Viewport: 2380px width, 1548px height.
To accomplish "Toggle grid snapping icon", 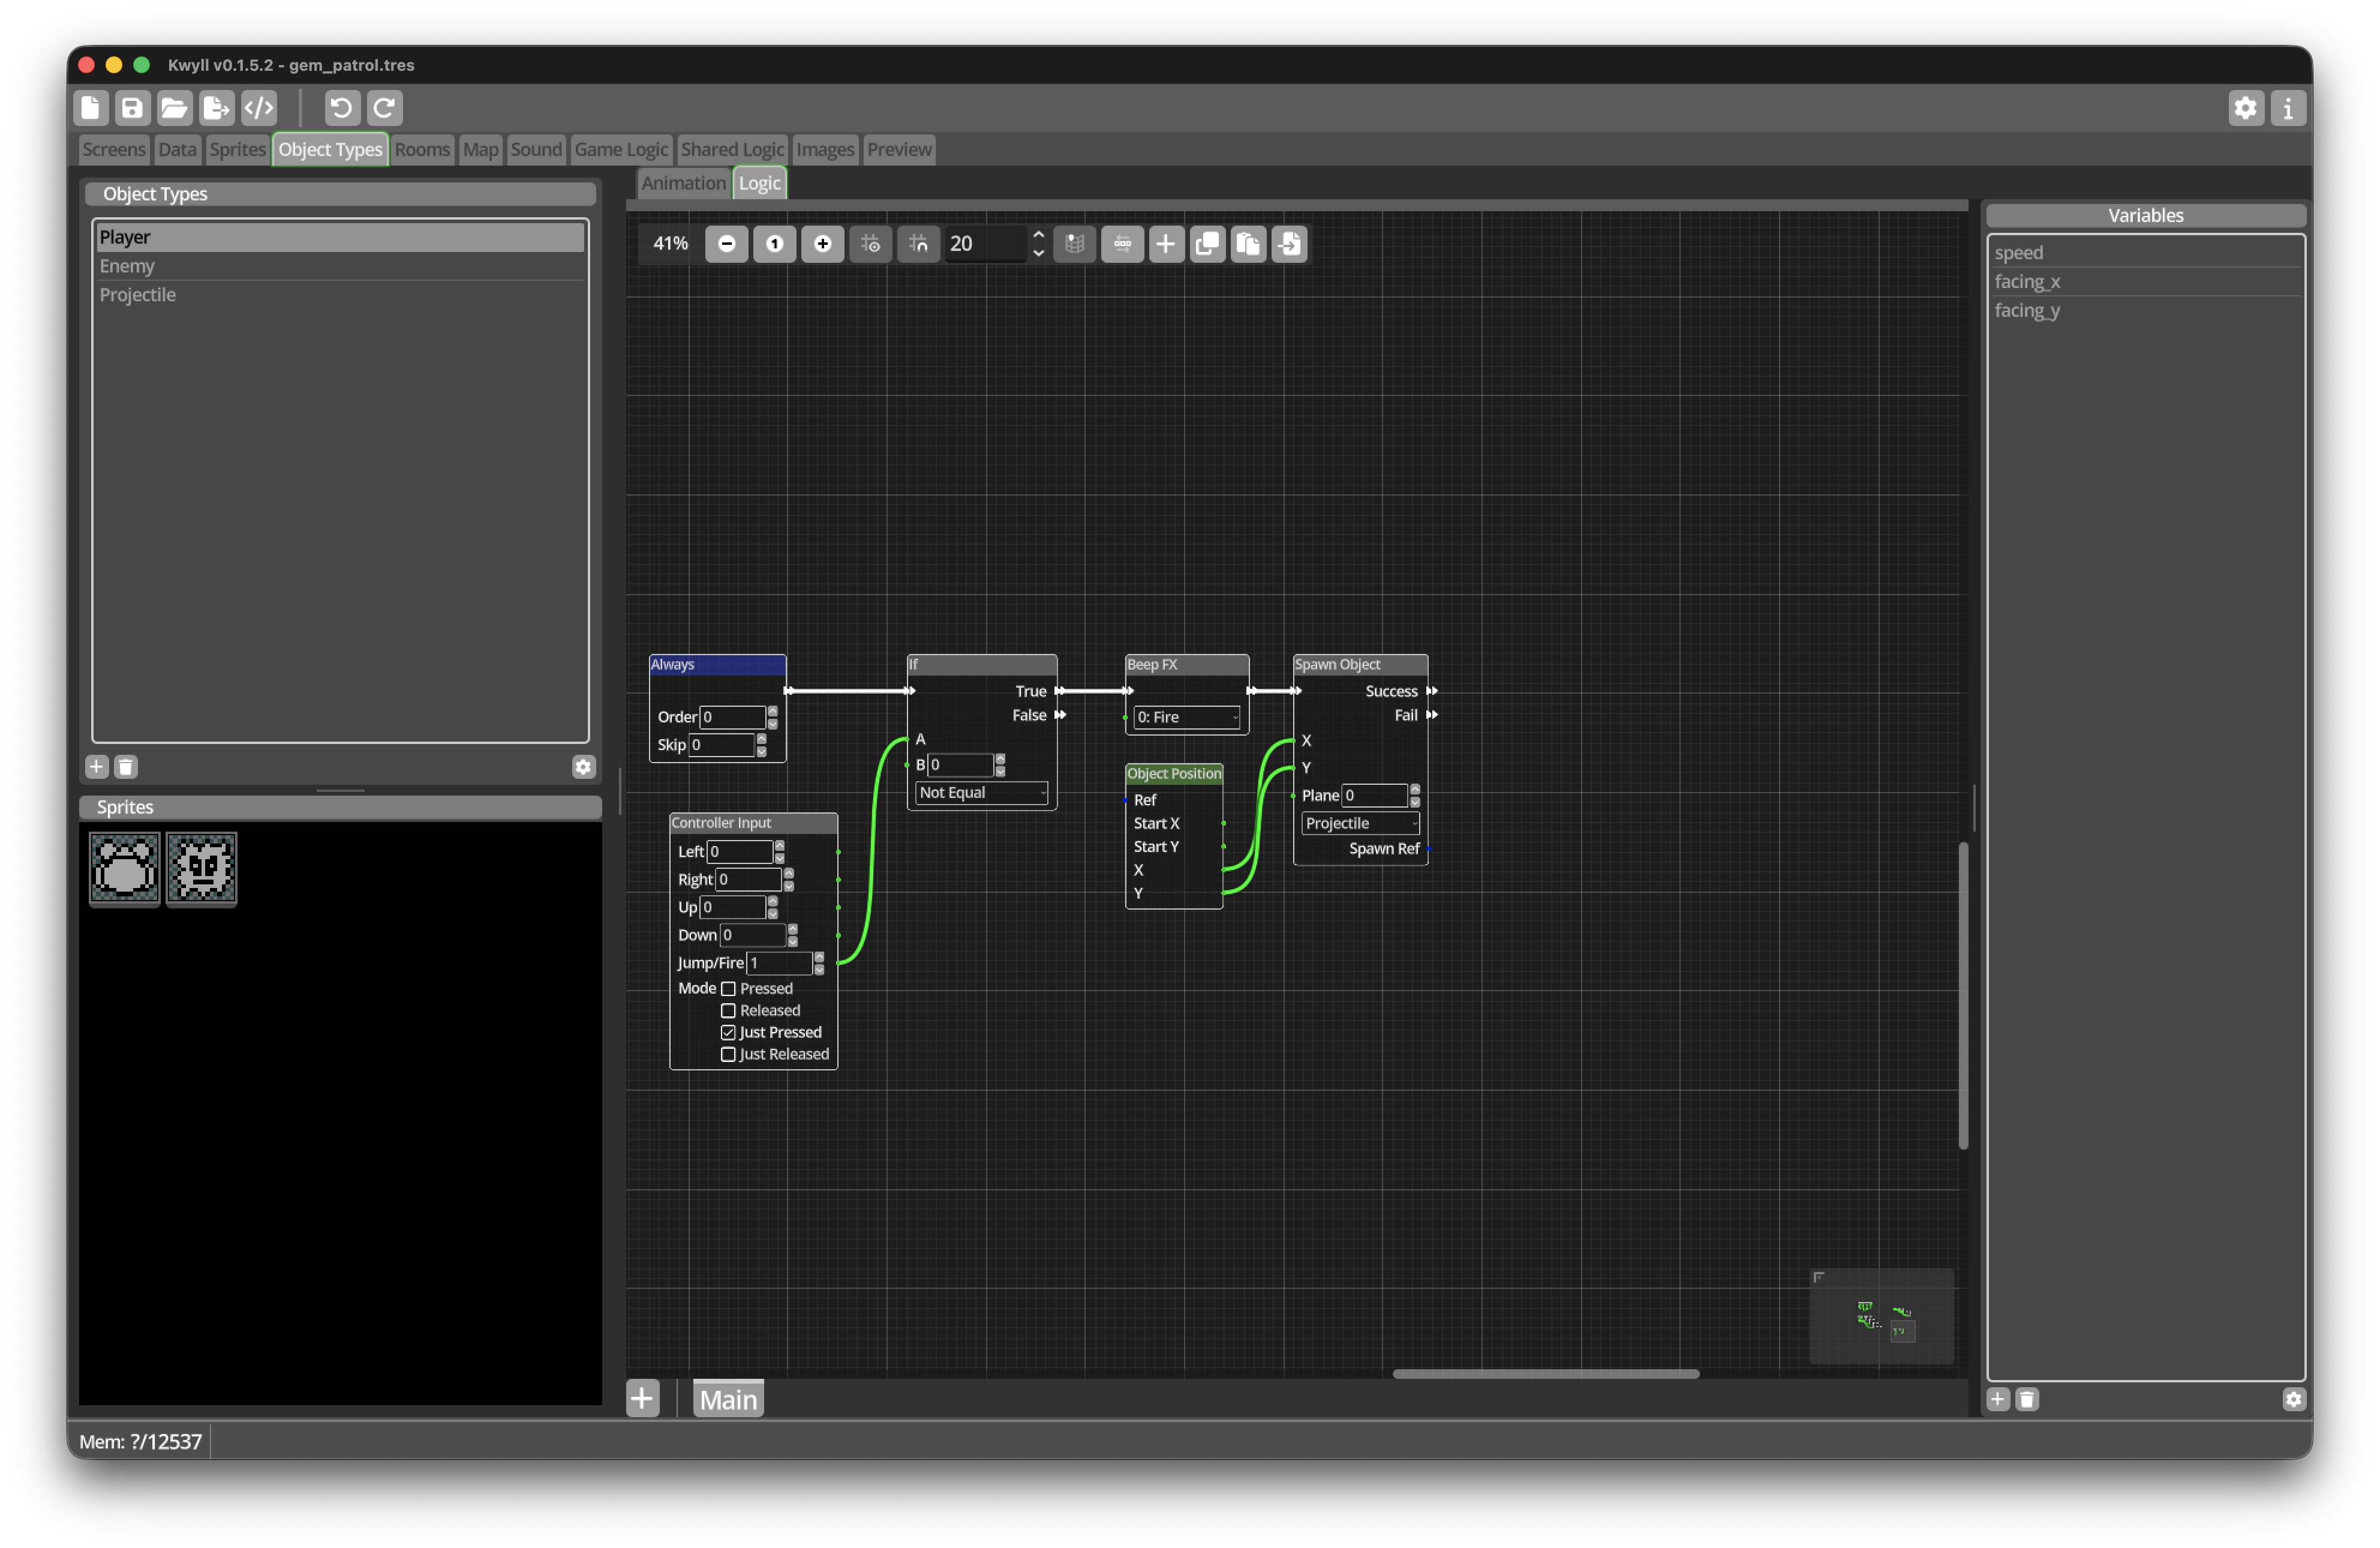I will 919,244.
